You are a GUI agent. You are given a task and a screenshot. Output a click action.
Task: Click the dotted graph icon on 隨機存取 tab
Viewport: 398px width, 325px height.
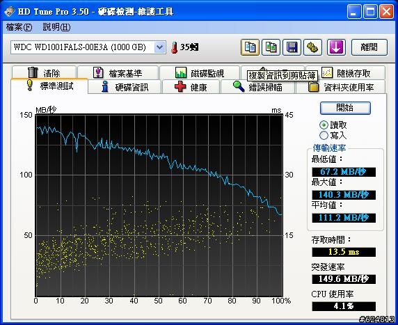327,72
